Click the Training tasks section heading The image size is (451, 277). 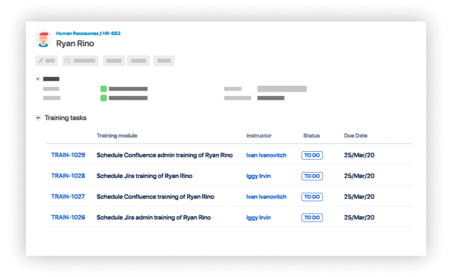click(65, 118)
